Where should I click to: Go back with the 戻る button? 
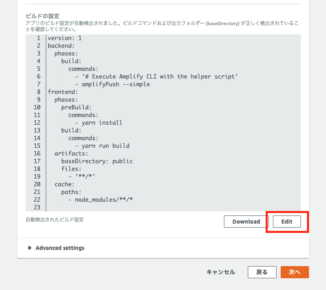pyautogui.click(x=262, y=272)
